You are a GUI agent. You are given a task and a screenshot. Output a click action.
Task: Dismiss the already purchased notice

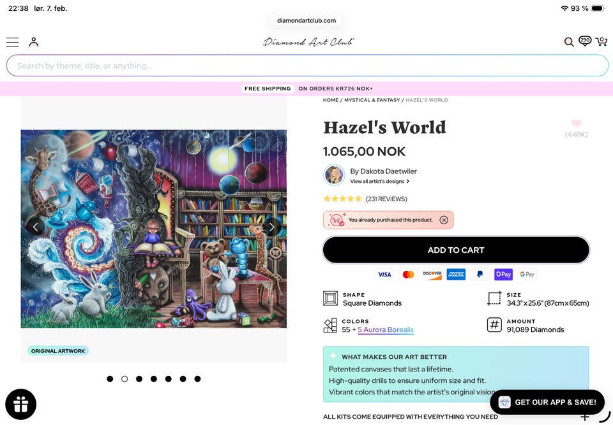444,220
